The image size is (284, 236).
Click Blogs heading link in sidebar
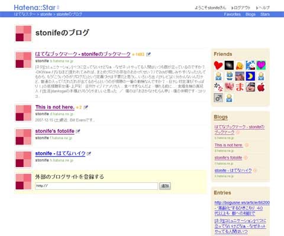point(221,117)
